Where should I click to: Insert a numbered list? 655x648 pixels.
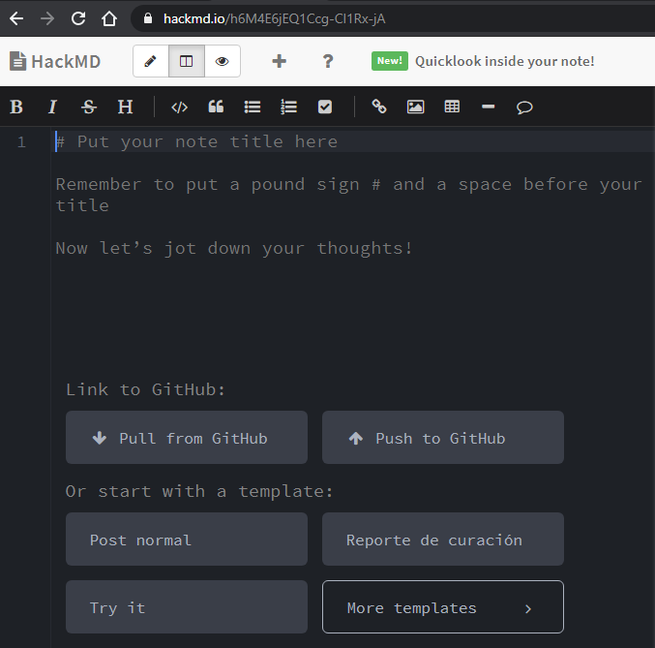[x=288, y=108]
